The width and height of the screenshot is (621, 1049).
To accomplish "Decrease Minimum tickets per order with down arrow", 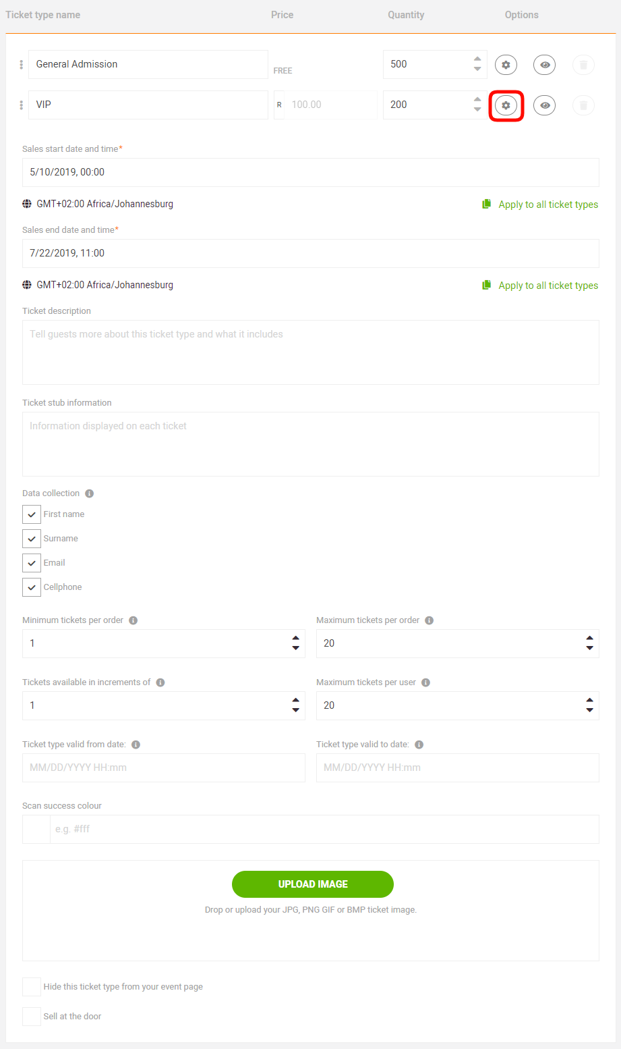I will point(295,649).
